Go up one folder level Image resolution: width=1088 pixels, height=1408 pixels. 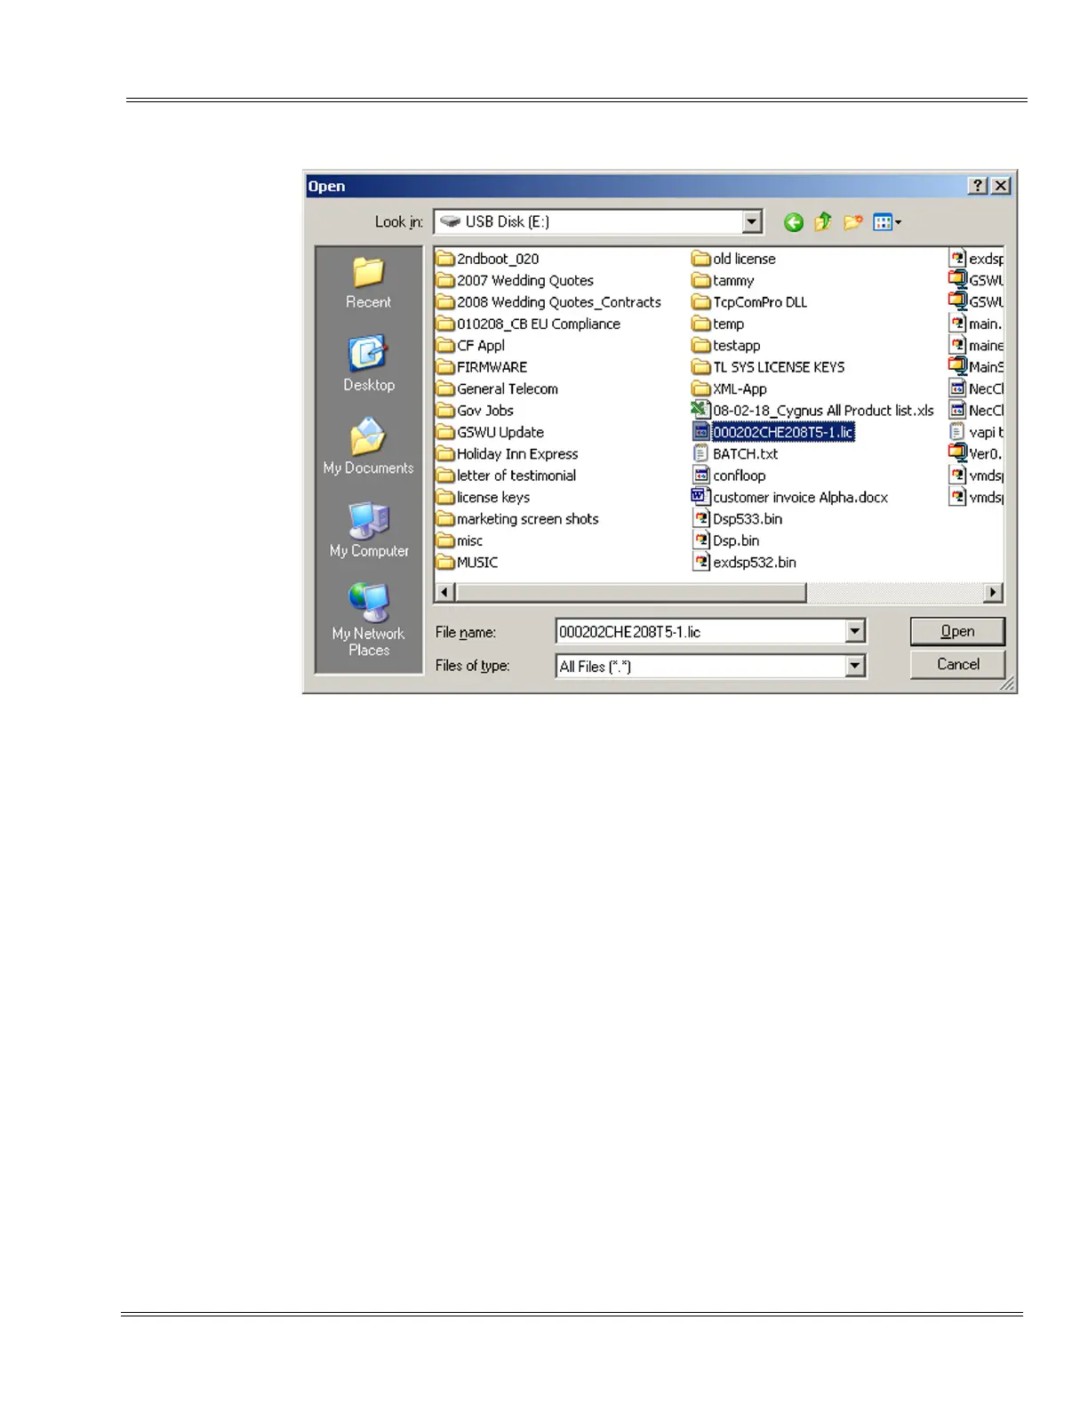[x=823, y=222]
